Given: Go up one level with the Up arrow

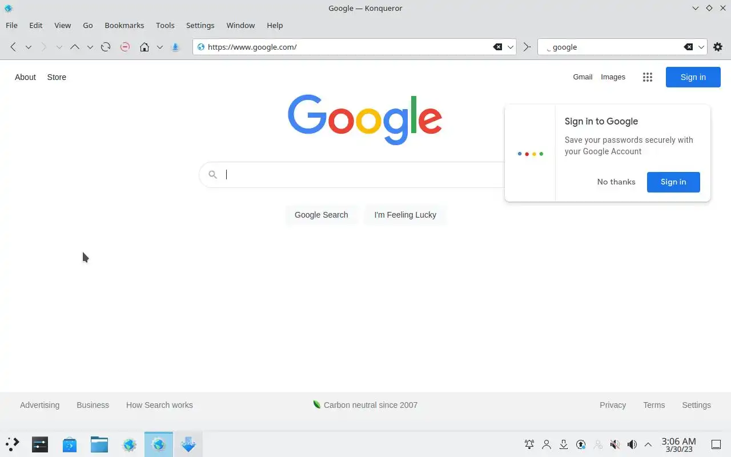Looking at the screenshot, I should [74, 47].
